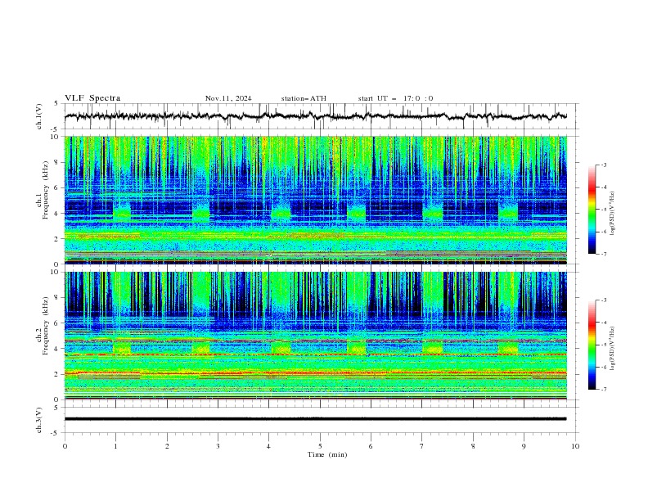Image resolution: width=648 pixels, height=501 pixels.
Task: Click time axis tick label "3"
Action: [218, 446]
